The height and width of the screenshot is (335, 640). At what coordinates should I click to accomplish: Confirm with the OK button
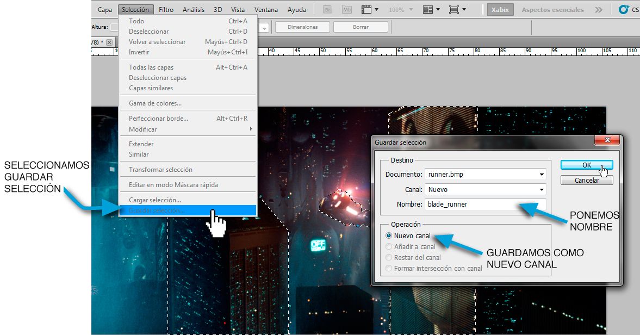pyautogui.click(x=587, y=165)
